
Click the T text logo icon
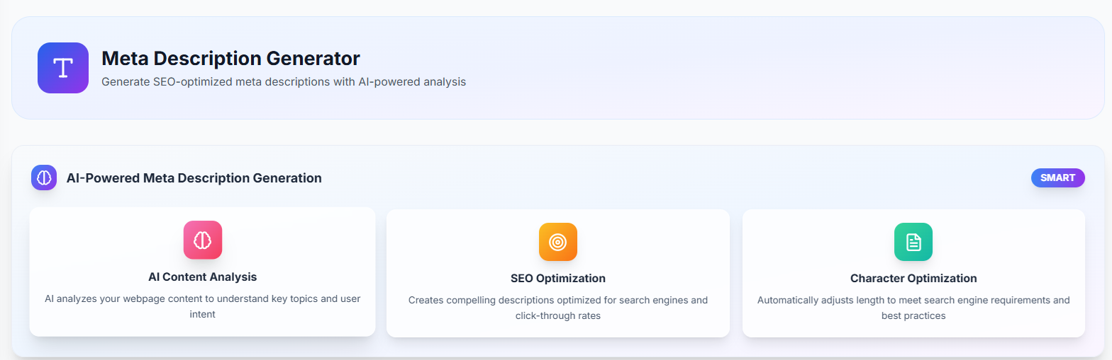[63, 68]
